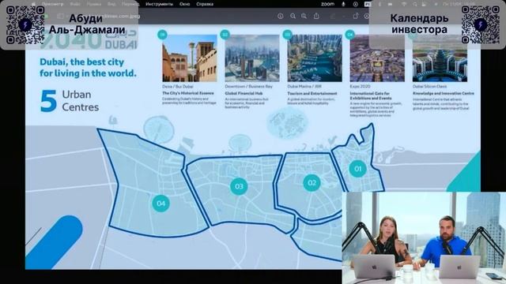Click the highlight pencil icon in toolbar
This screenshot has width=506, height=284.
[333, 16]
